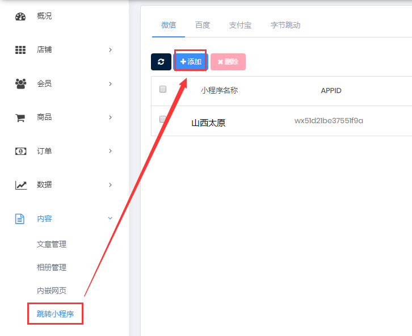412x336 pixels.
Task: Click the 商品 shopping cart icon
Action: pyautogui.click(x=20, y=117)
